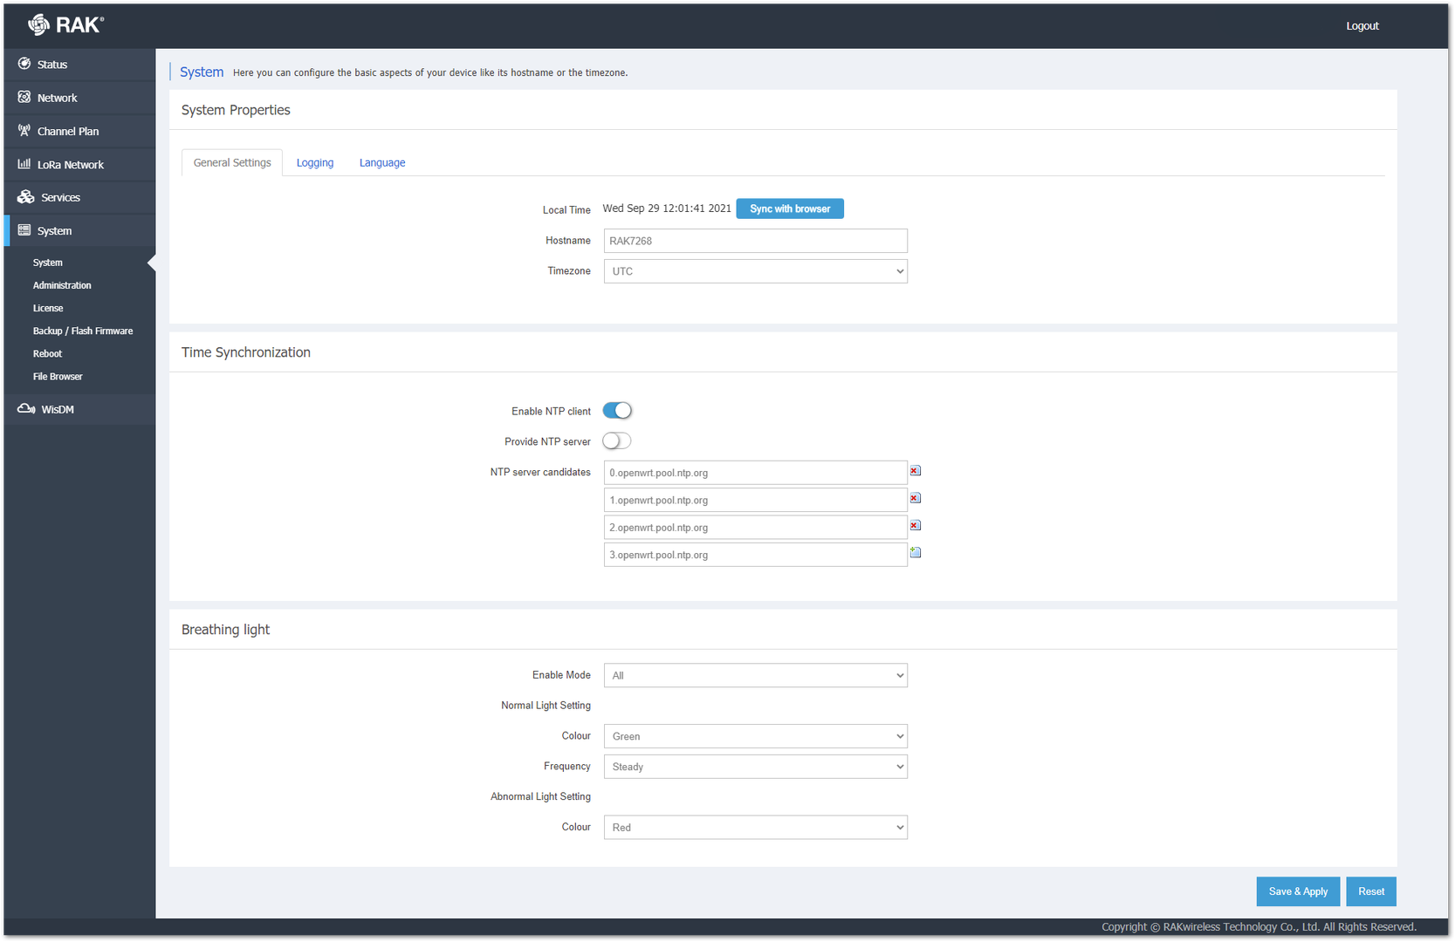This screenshot has width=1455, height=942.
Task: Switch to the Language tab
Action: (x=382, y=162)
